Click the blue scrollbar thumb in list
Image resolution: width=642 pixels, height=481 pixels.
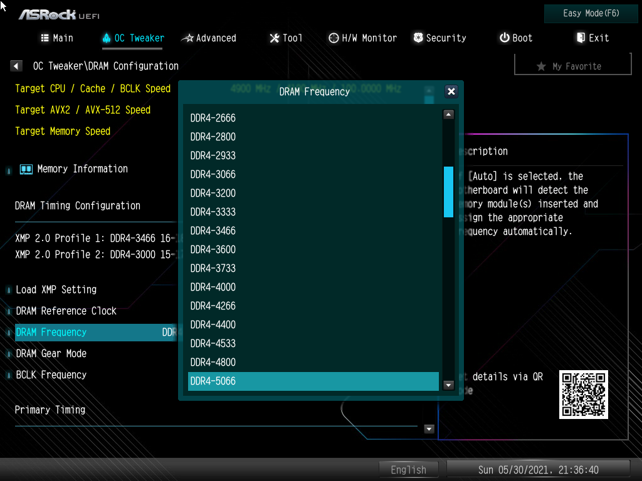click(448, 192)
